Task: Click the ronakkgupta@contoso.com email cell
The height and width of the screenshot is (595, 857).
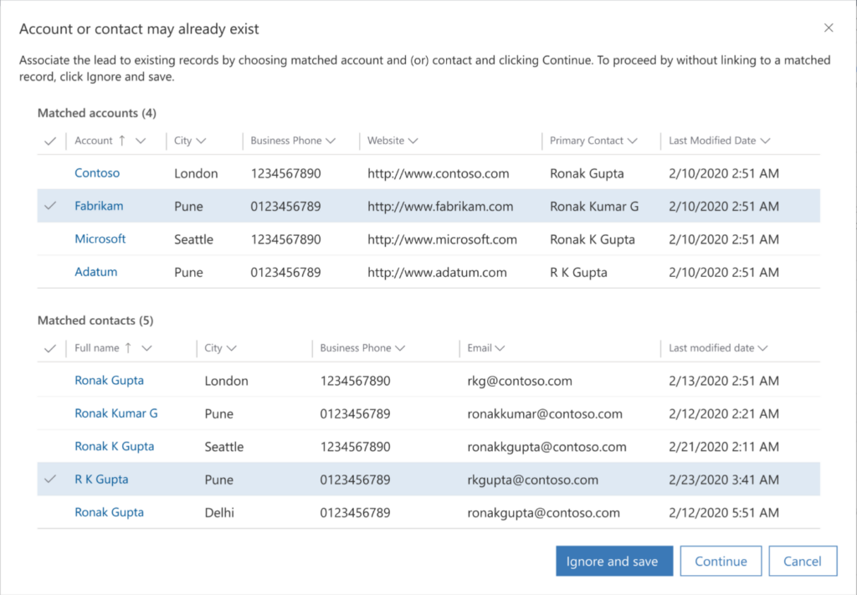Action: (x=547, y=446)
